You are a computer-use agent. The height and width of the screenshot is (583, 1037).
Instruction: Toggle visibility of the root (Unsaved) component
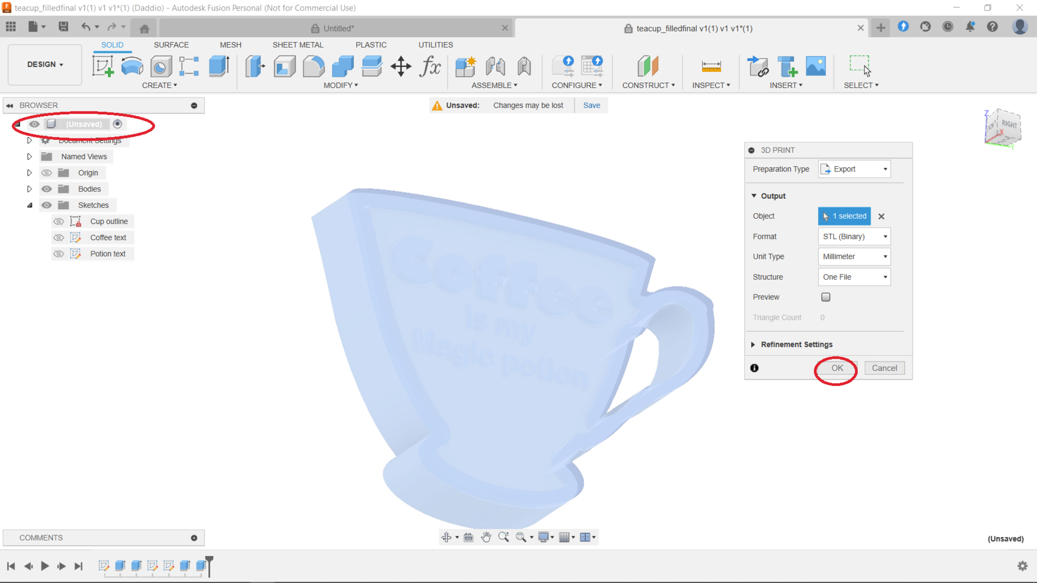pos(34,124)
